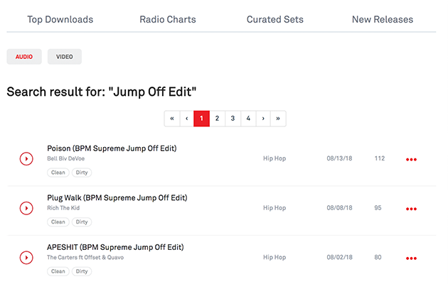Viewport: 448px width, 284px height.
Task: Select the Dirty version of Plug Walk
Action: point(82,222)
